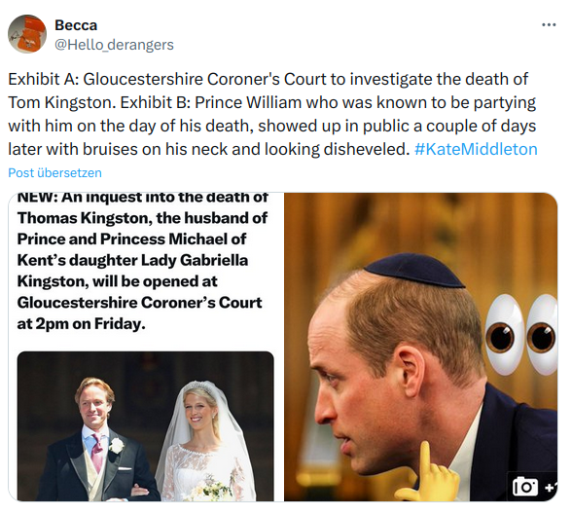Open the #KateMiddleton hashtag
This screenshot has width=572, height=515.
pyautogui.click(x=476, y=149)
